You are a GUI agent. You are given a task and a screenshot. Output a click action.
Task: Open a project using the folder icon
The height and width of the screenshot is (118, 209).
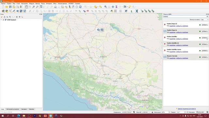[x=7, y=7]
